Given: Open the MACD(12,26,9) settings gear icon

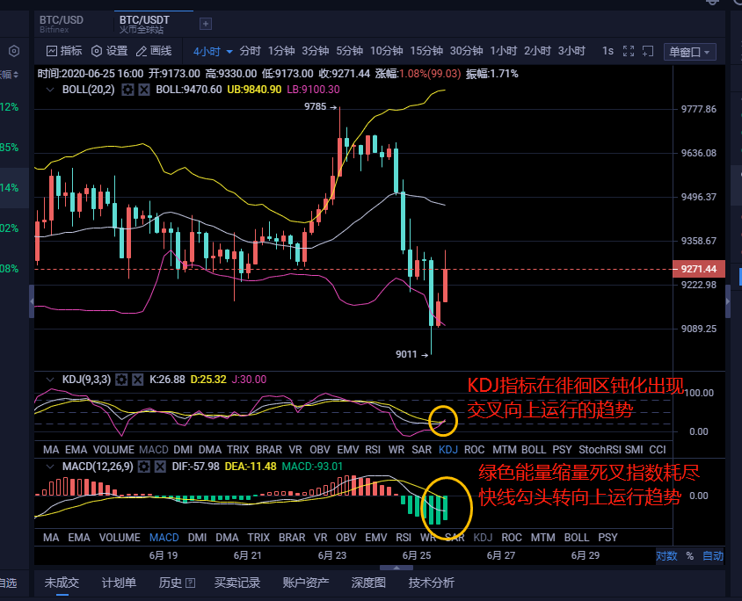Looking at the screenshot, I should 143,467.
